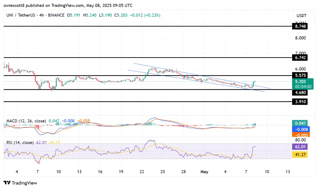Image resolution: width=319 pixels, height=189 pixels.
Task: Click the yellow 41.27 RSI average tag
Action: pos(300,154)
